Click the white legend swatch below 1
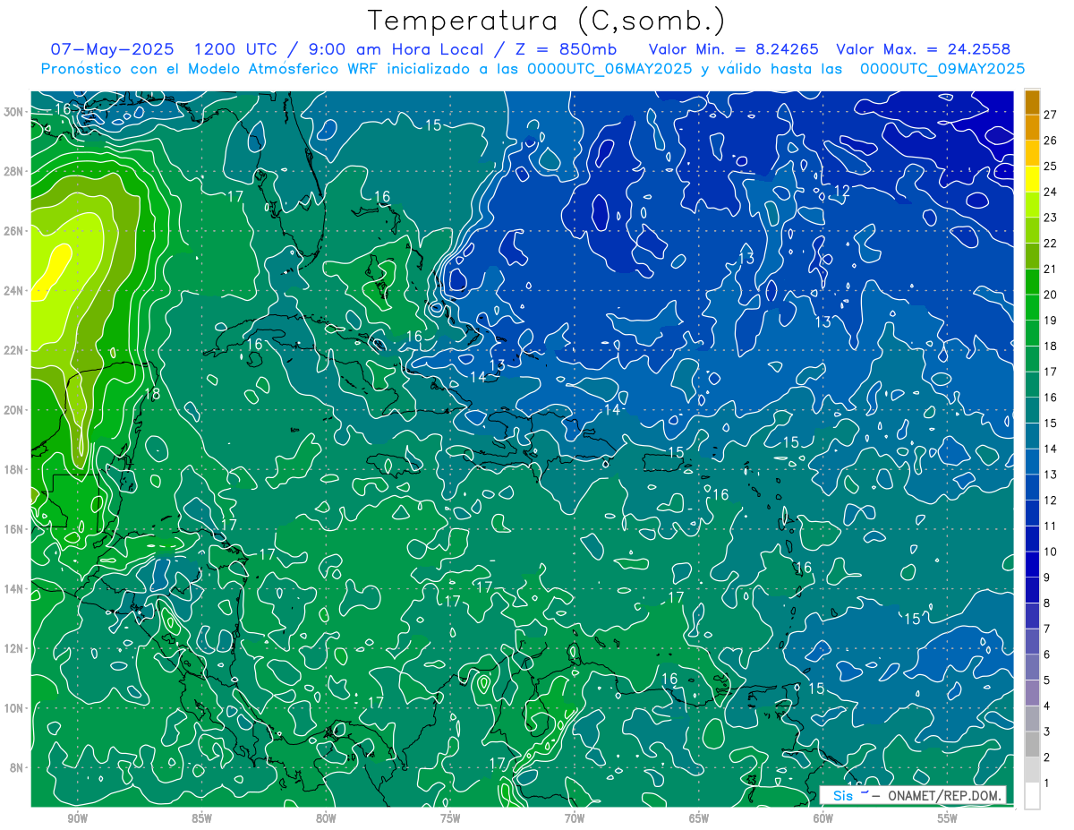 tap(1032, 795)
